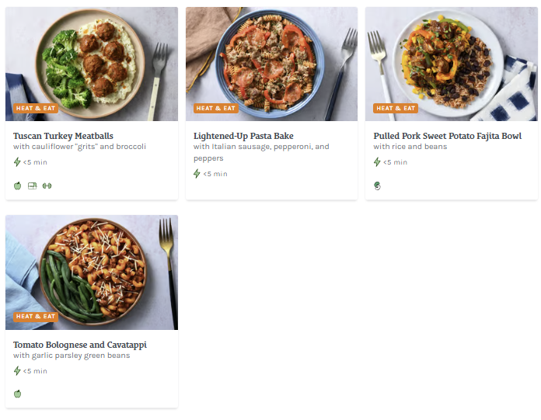Click the lightning bolt icon on Lightened-Up Pasta Bake
Screen dimensions: 541x420
tap(197, 174)
